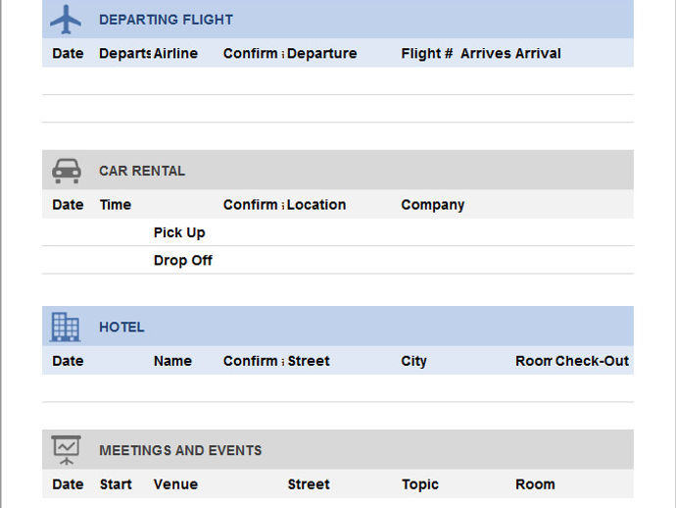Image resolution: width=676 pixels, height=508 pixels.
Task: Click the City header in Hotel
Action: point(413,361)
